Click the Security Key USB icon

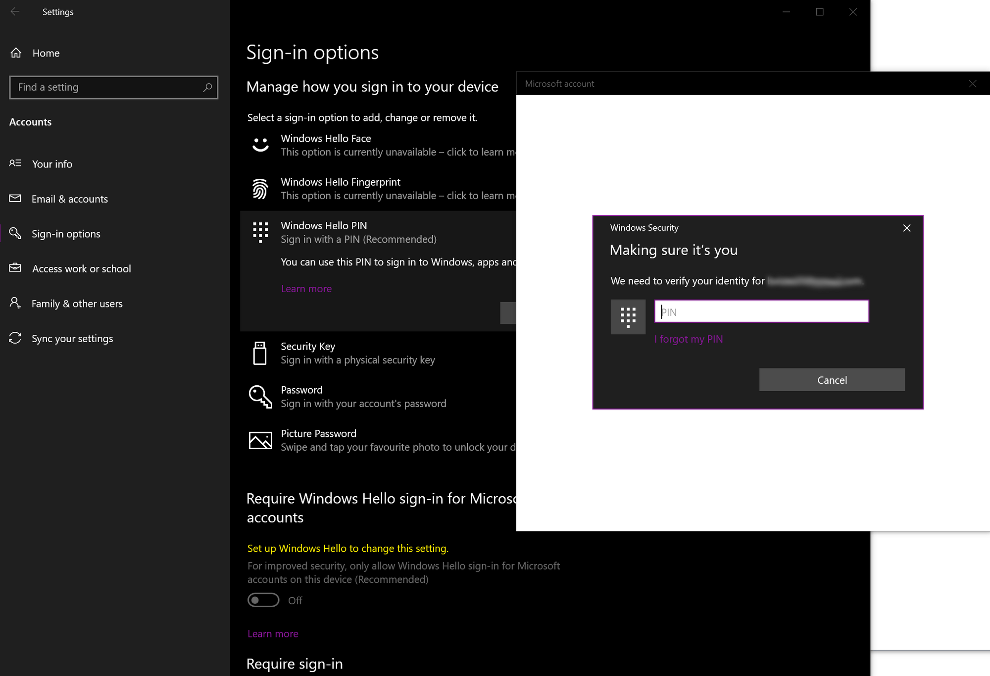(x=260, y=353)
